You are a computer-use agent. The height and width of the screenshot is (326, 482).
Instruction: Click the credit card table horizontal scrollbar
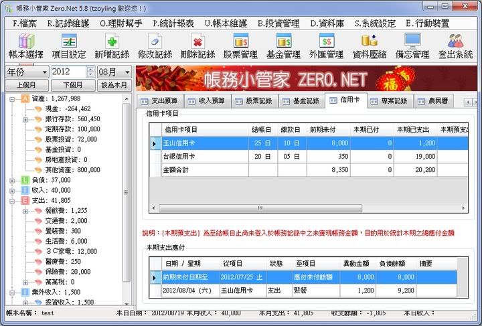click(x=260, y=208)
